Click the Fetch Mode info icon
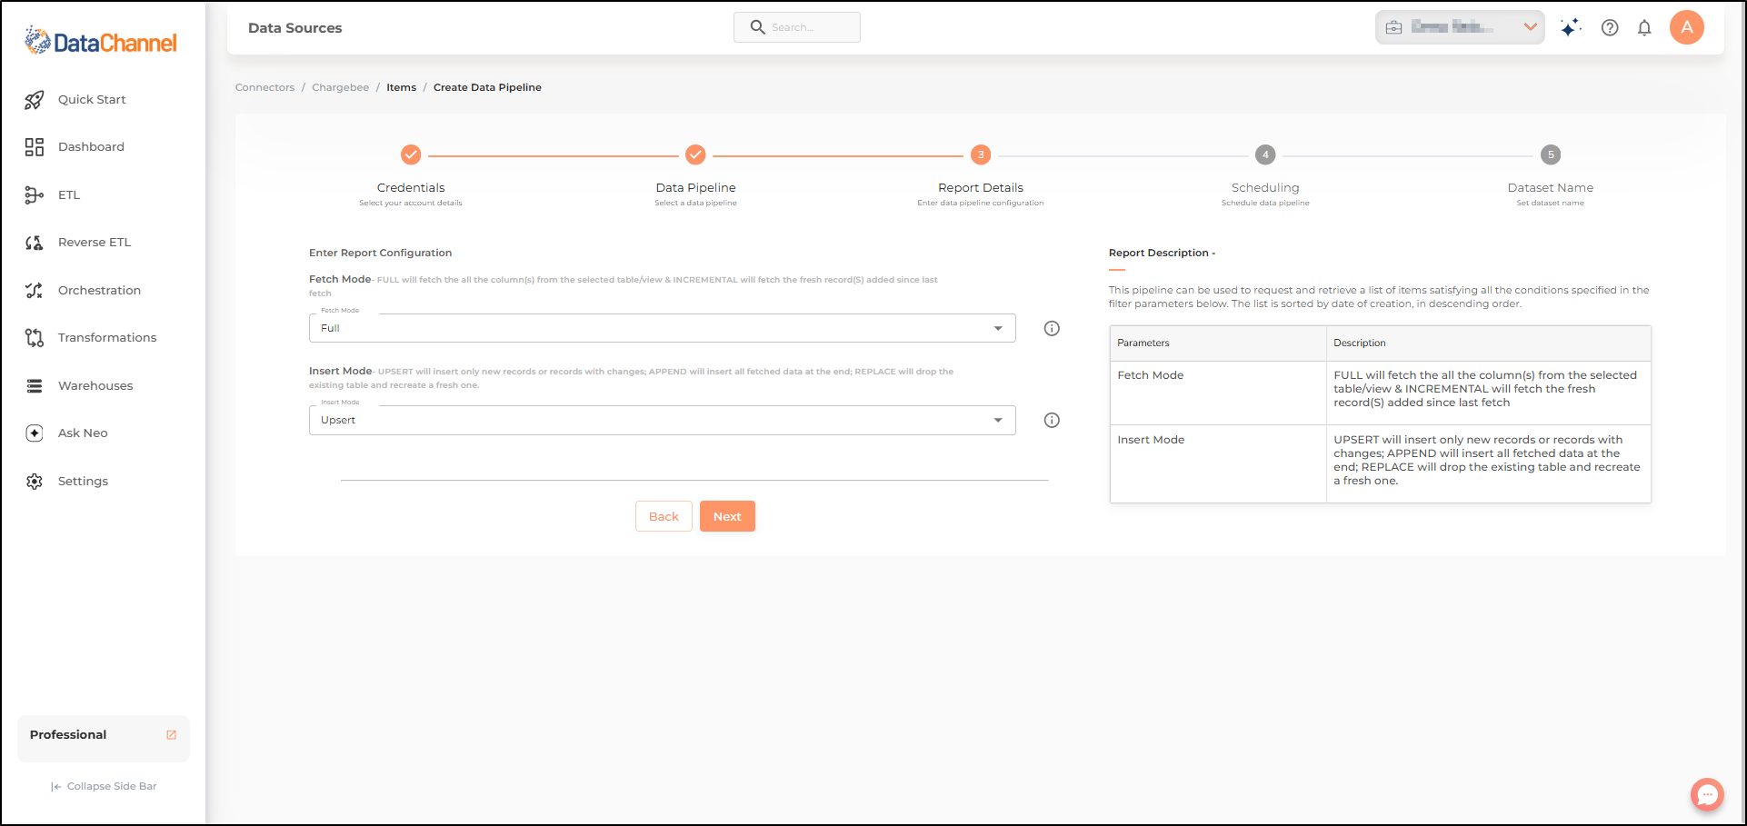The width and height of the screenshot is (1747, 826). pyautogui.click(x=1052, y=328)
